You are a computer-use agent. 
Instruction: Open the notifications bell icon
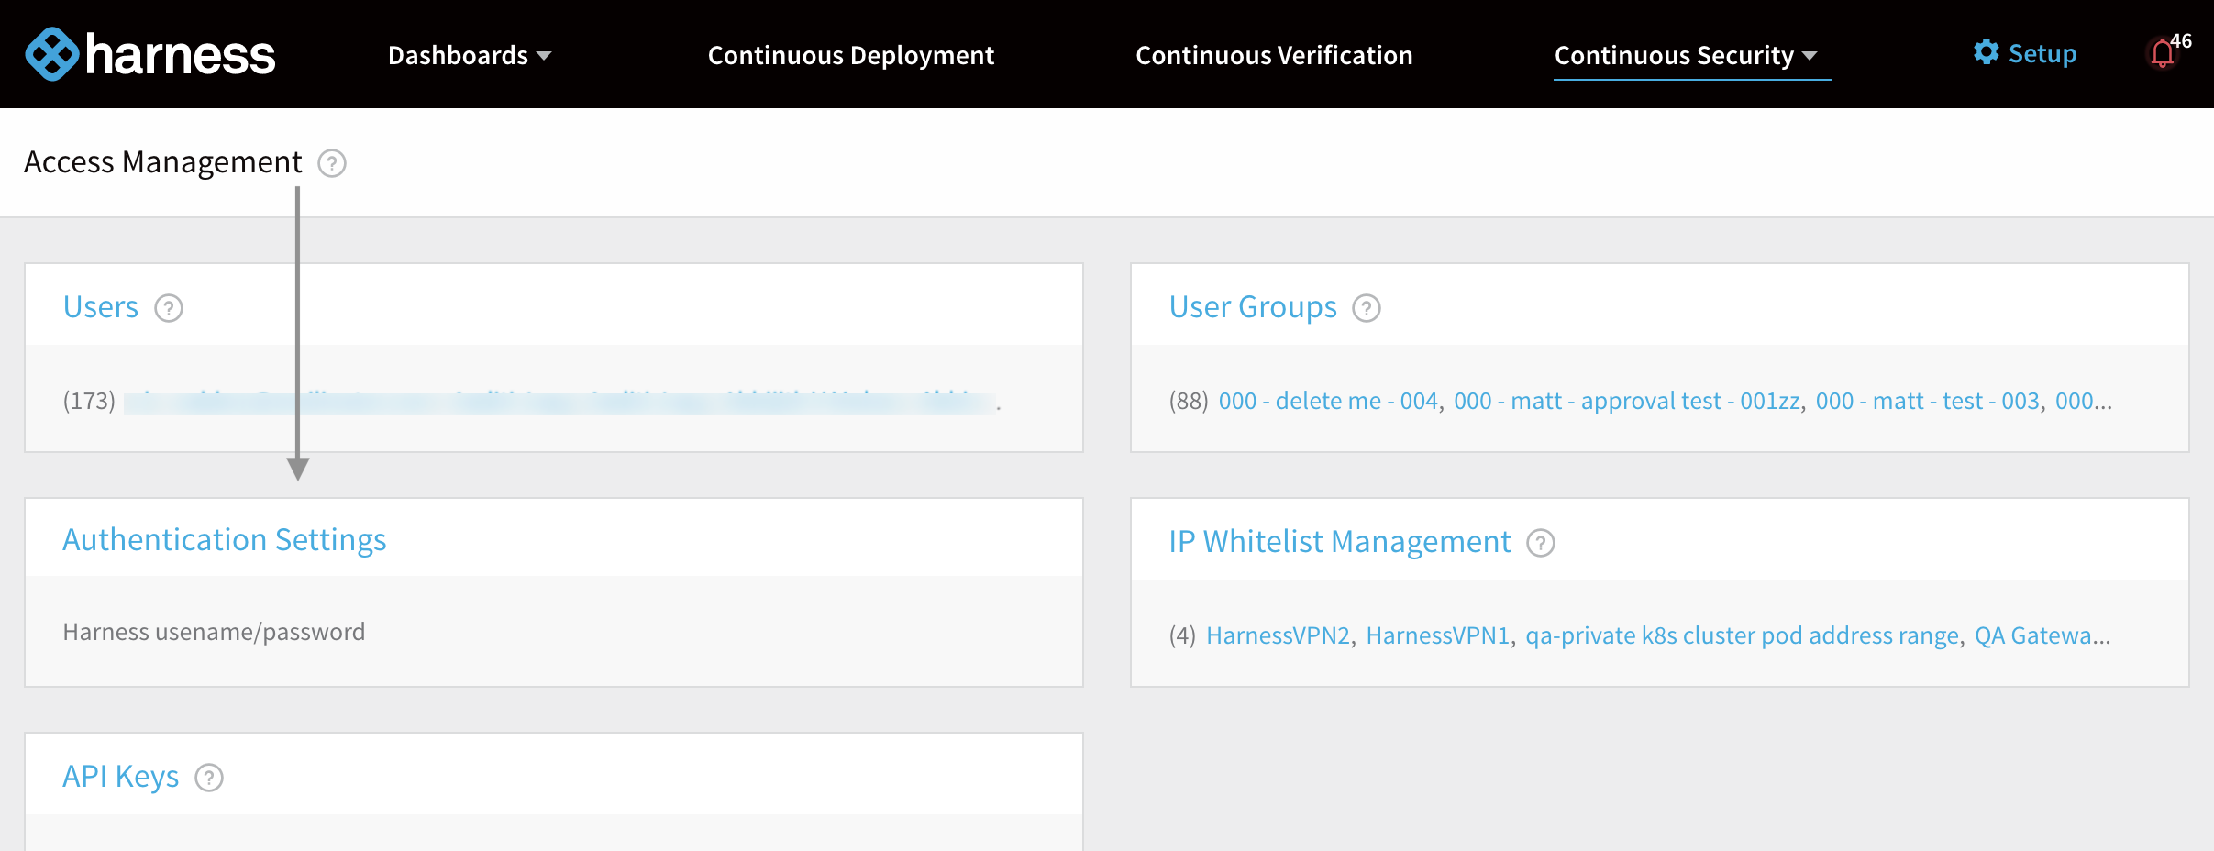2162,53
